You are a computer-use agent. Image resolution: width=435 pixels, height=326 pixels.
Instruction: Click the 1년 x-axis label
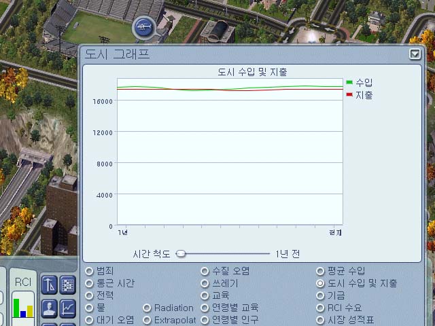[x=122, y=232]
